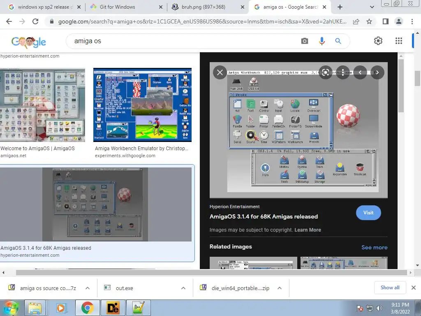Open Windows Explorer from taskbar

35,308
